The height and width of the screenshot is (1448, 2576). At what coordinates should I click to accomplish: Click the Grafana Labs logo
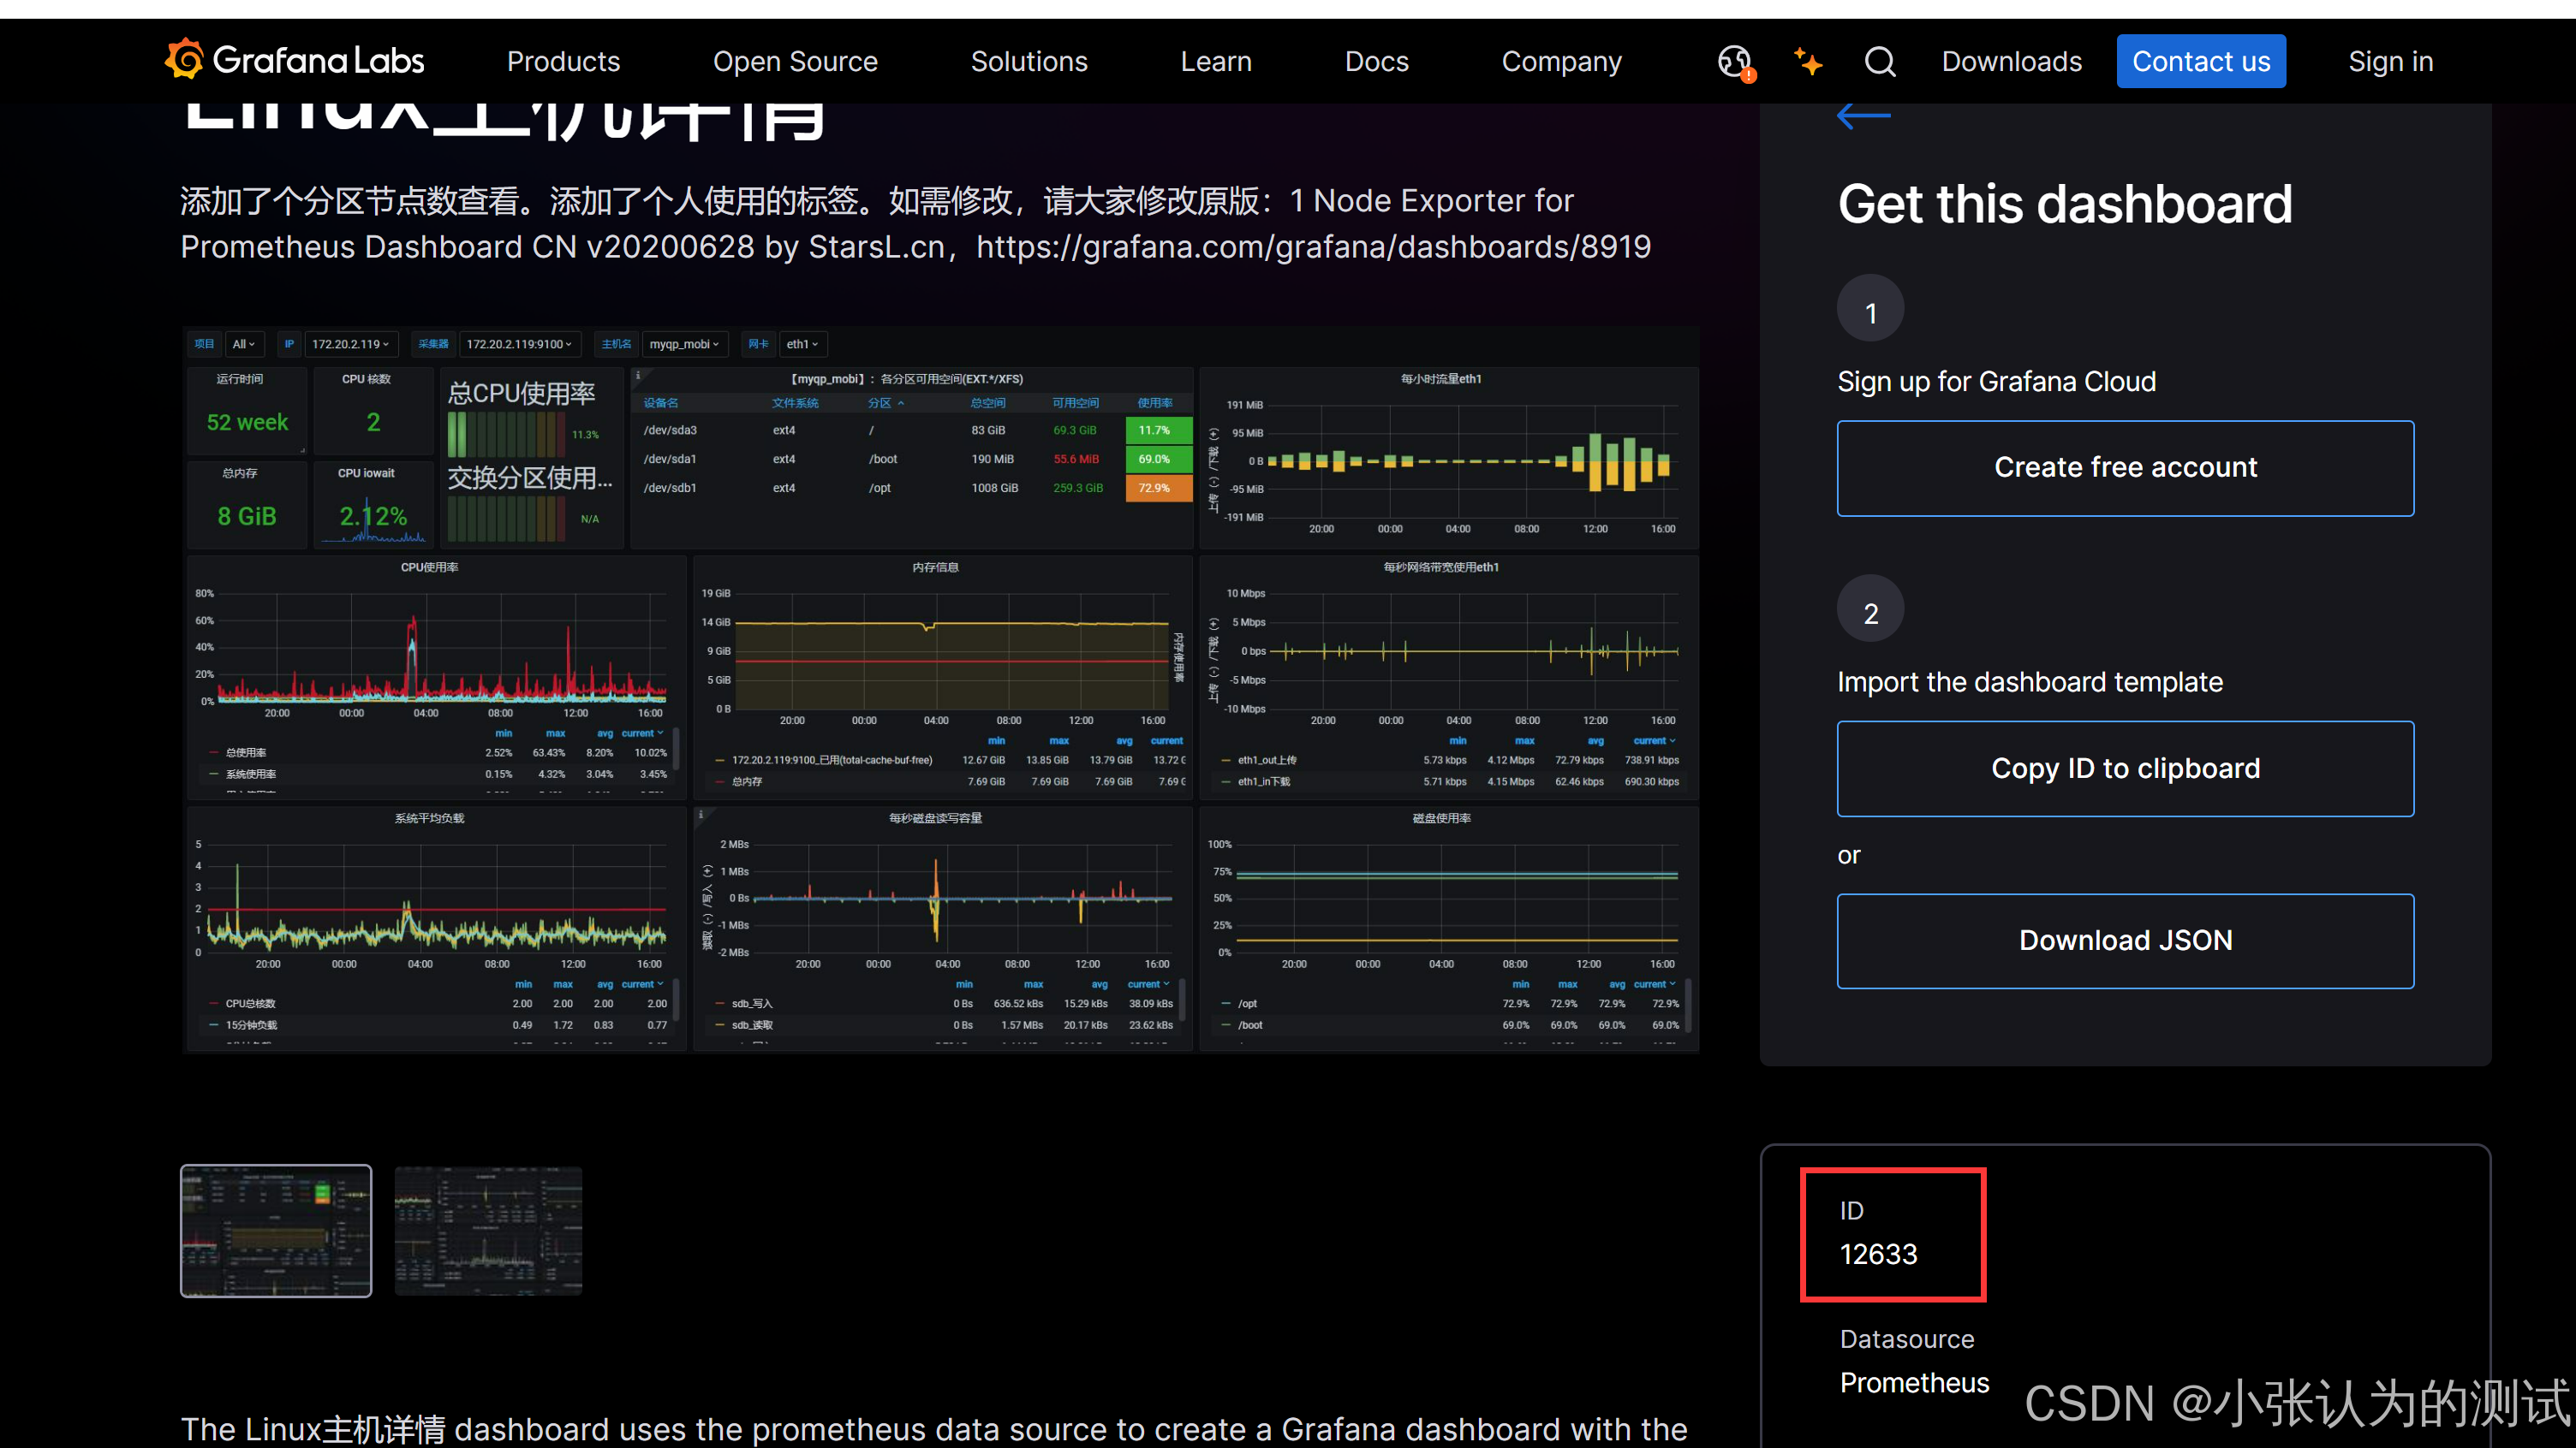[294, 61]
